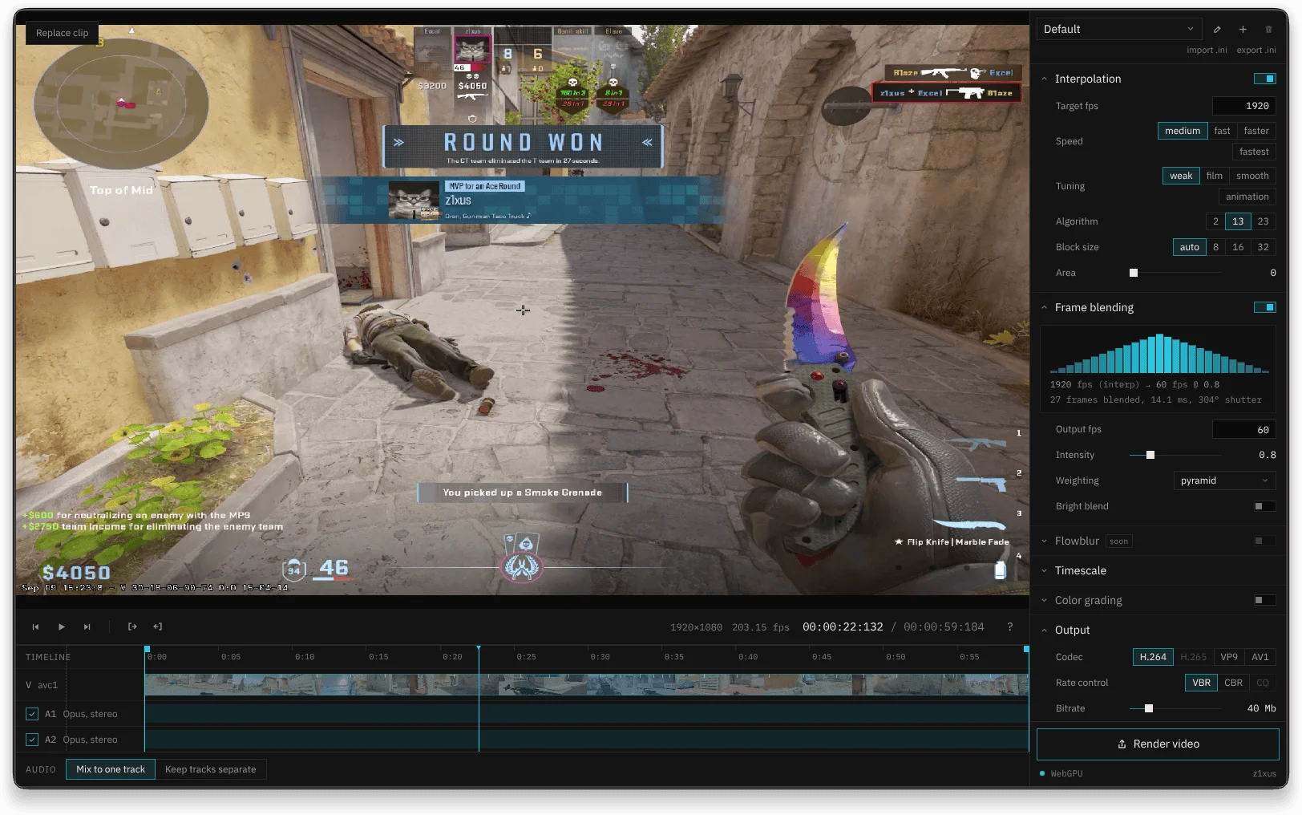Open the help question mark icon
The width and height of the screenshot is (1302, 815).
click(x=1009, y=626)
